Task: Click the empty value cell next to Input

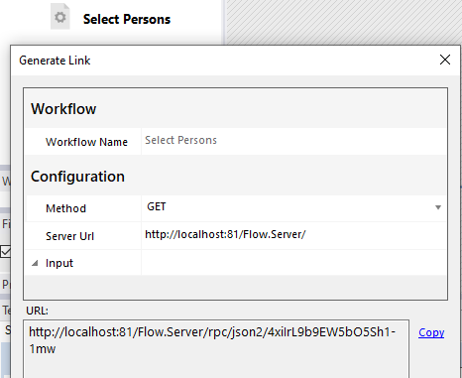Action: tap(293, 263)
